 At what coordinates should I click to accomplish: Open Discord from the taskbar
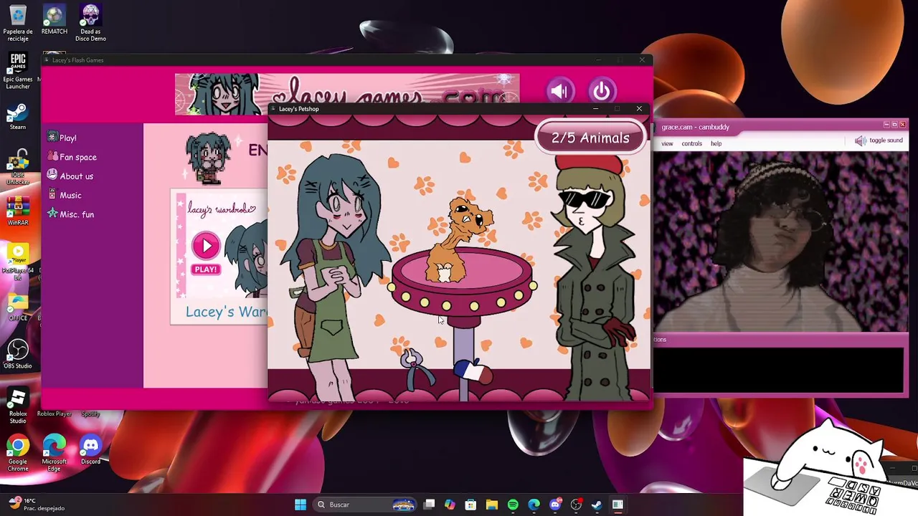tap(555, 505)
